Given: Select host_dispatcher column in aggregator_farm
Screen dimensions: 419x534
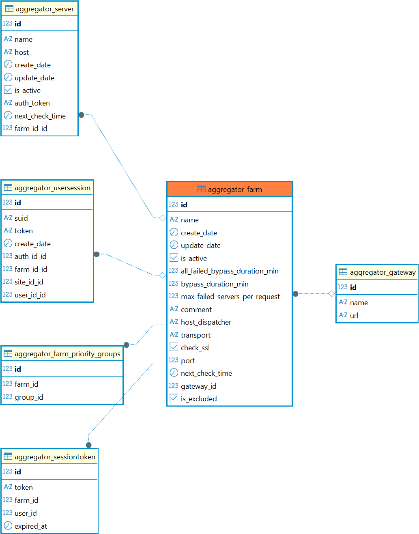Looking at the screenshot, I should (206, 322).
